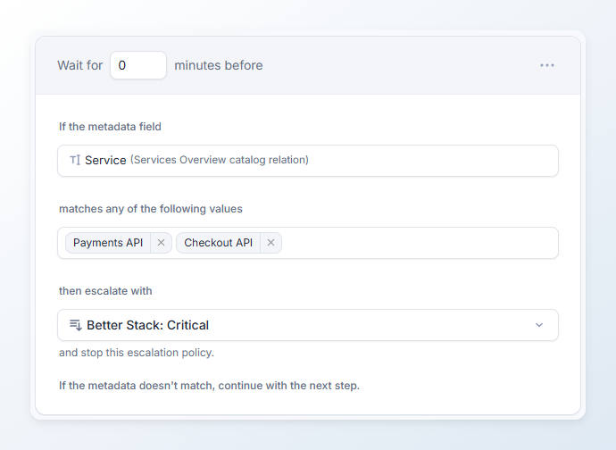Expand the escalation policy dropdown chevron
Viewport: 616px width, 450px height.
click(538, 325)
